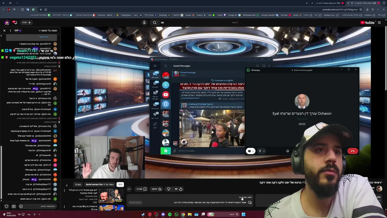Open the 'G' avatar chat in Telegram
387x218 pixels.
165,85
